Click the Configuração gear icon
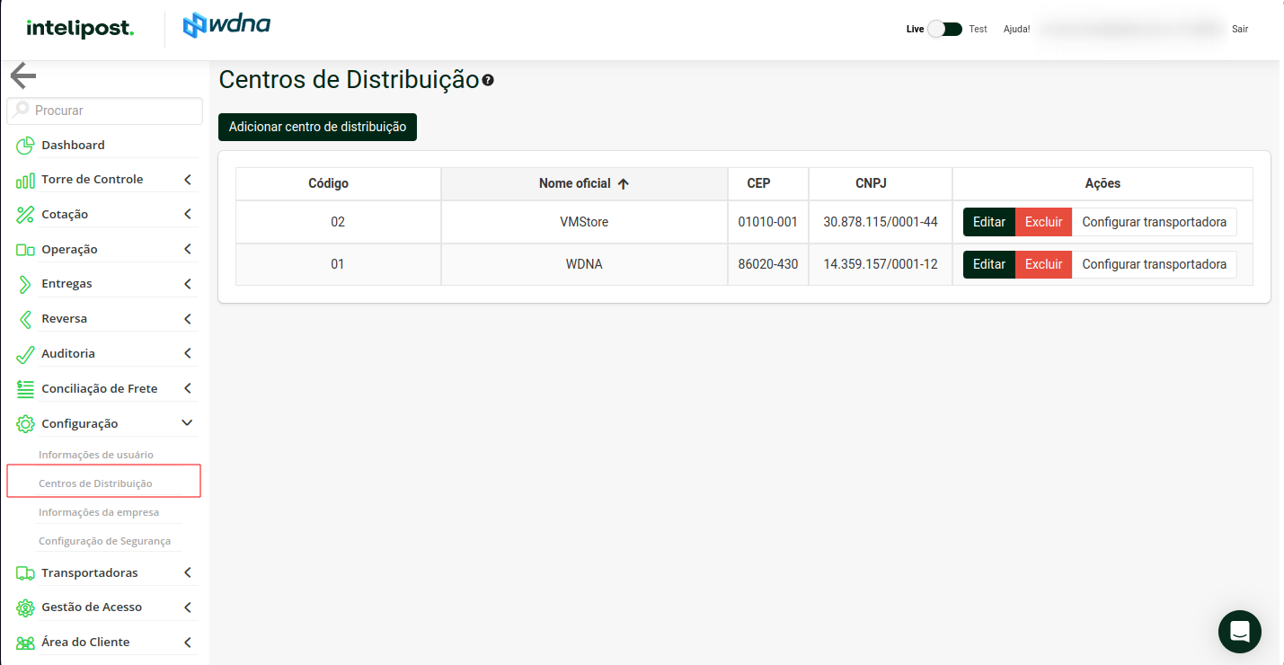1284x665 pixels. click(x=25, y=424)
